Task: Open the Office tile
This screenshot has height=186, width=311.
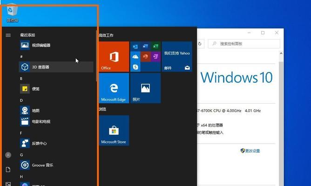Action: tap(114, 56)
